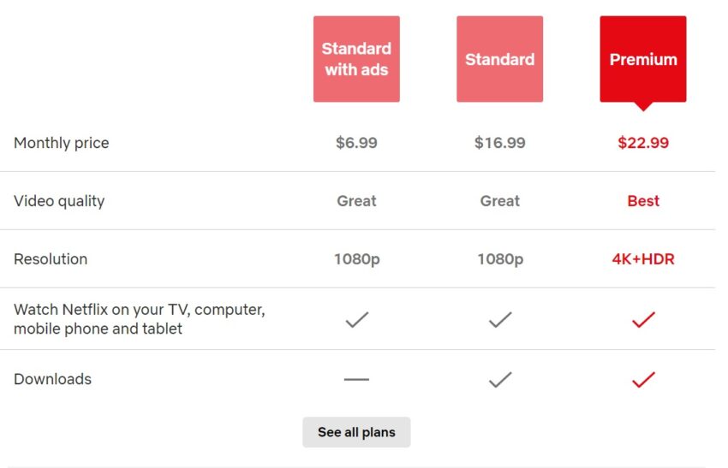Click the Downloads row label

click(x=52, y=379)
